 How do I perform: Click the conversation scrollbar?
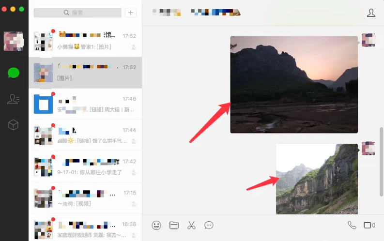click(x=381, y=155)
